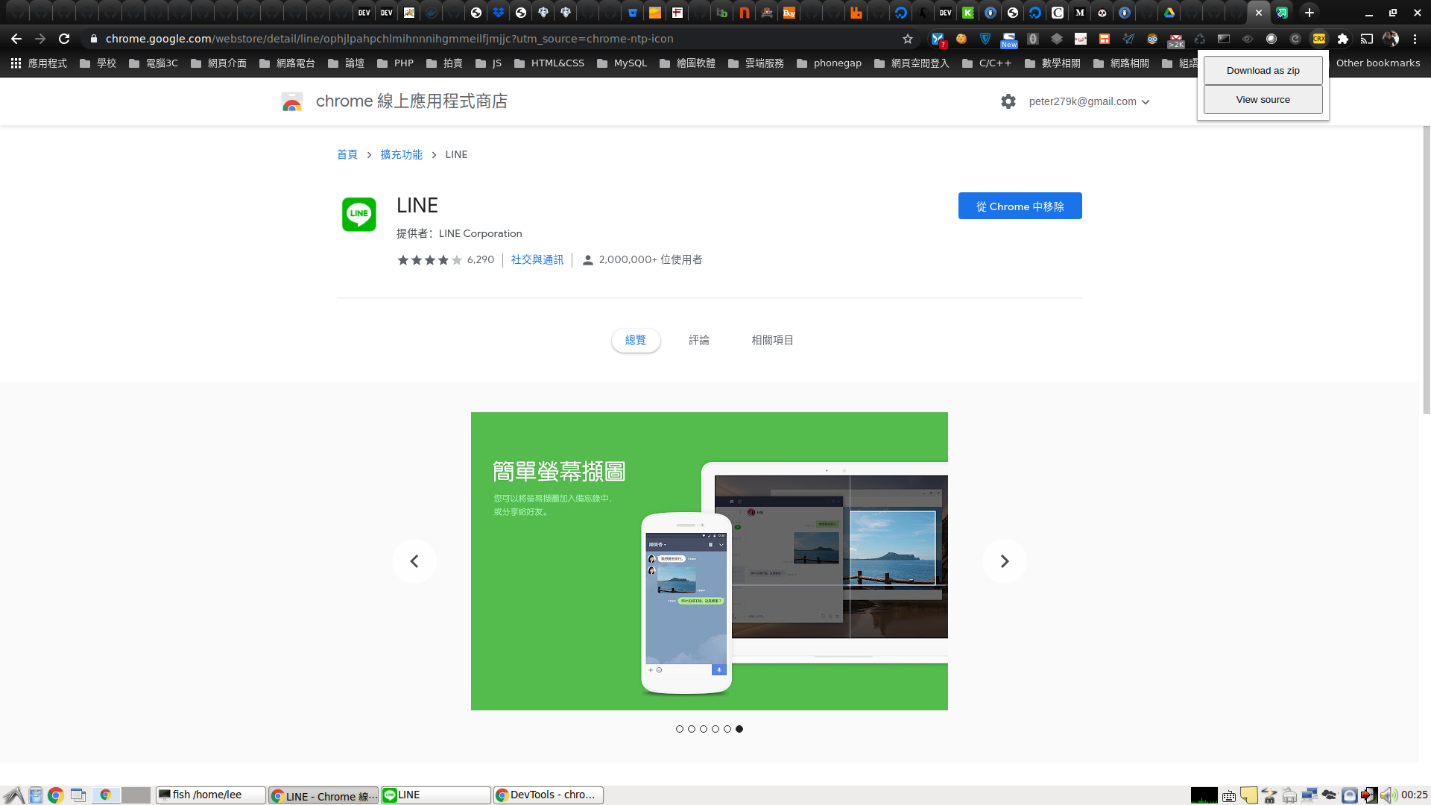Click 從 Chrome 中移除 button
The image size is (1431, 805).
pos(1020,206)
